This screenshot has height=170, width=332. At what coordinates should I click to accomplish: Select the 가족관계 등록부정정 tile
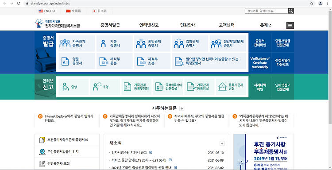click(x=137, y=87)
